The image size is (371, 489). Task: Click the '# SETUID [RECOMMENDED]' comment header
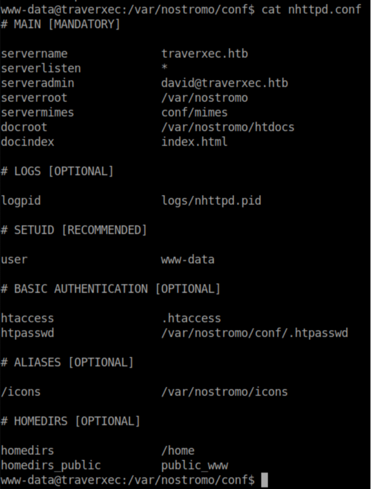click(x=74, y=230)
